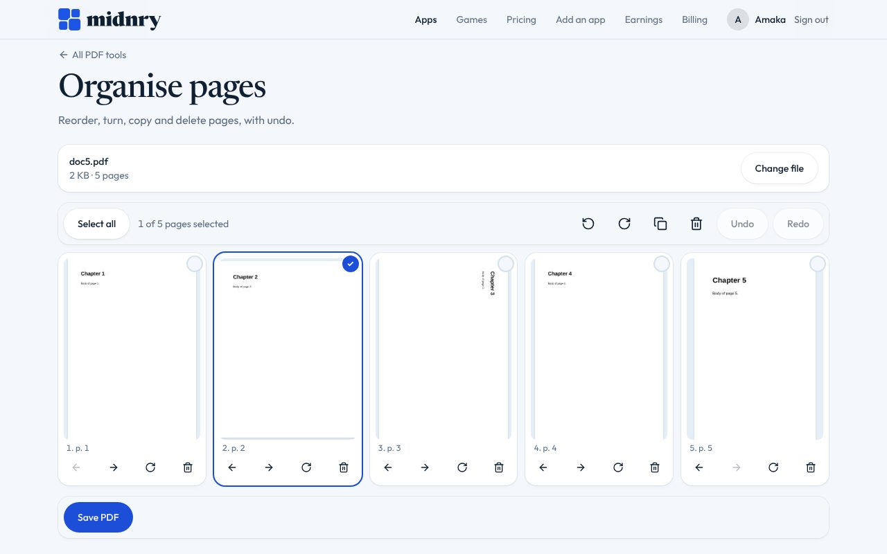This screenshot has width=887, height=554.
Task: Select page 4 using its checkbox circle
Action: click(662, 264)
